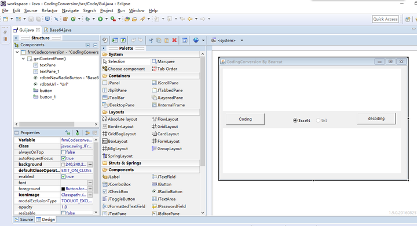Click the Quick Access field

(385, 19)
